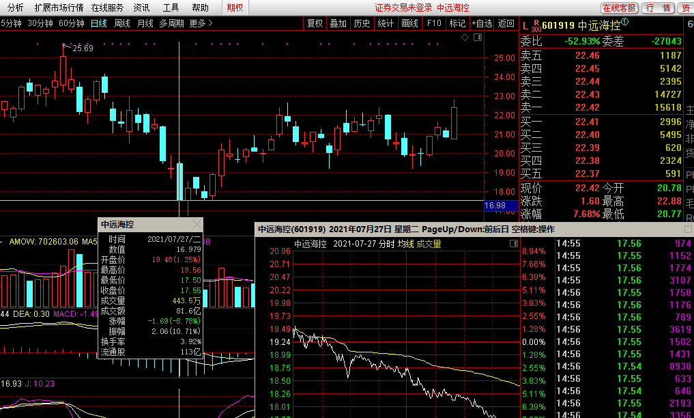Screen dimensions: 694x418
Task: Click the 委比 value -52.93%
Action: 583,41
